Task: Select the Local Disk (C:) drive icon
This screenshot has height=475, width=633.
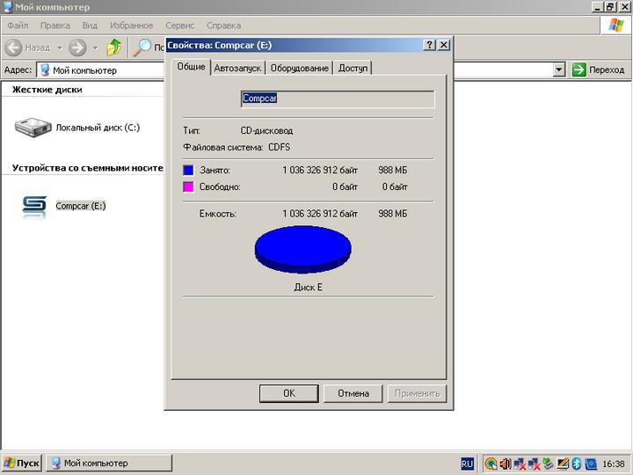Action: coord(33,128)
